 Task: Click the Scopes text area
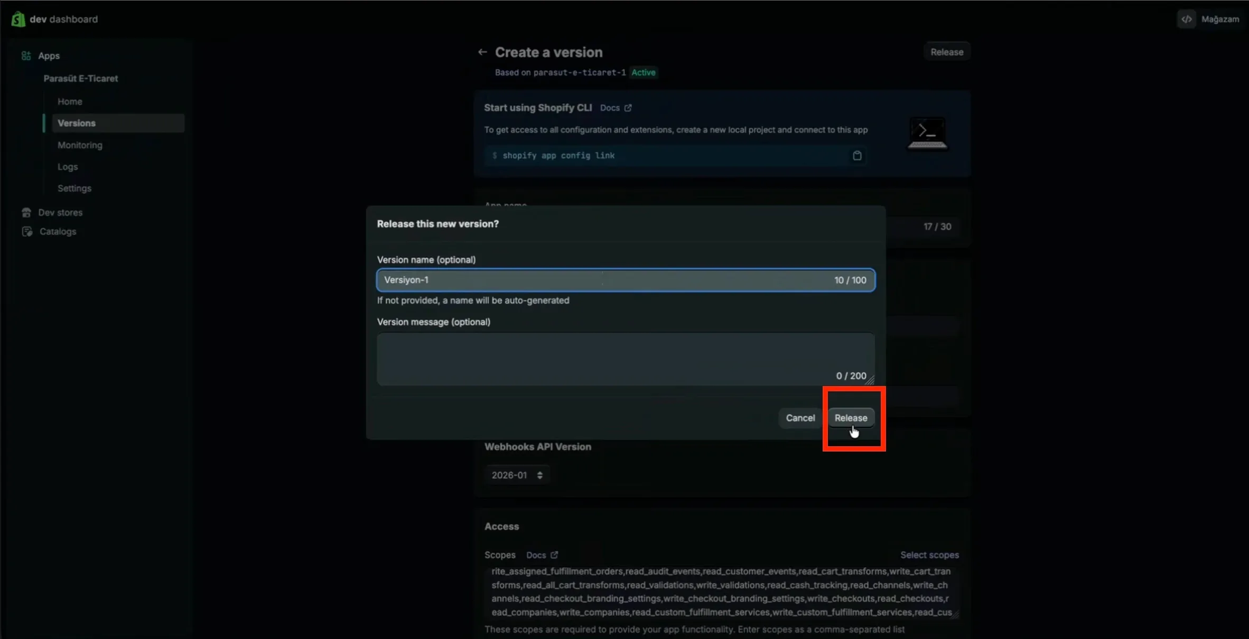click(x=721, y=591)
